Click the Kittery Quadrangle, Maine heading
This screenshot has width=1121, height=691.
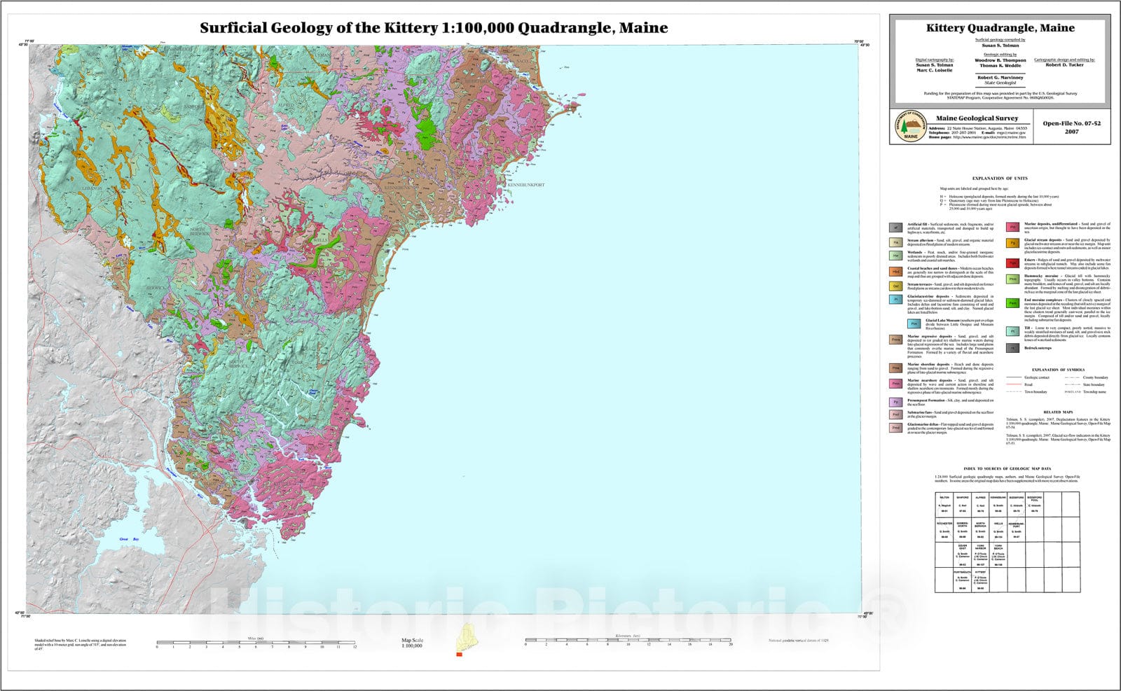click(x=1000, y=28)
